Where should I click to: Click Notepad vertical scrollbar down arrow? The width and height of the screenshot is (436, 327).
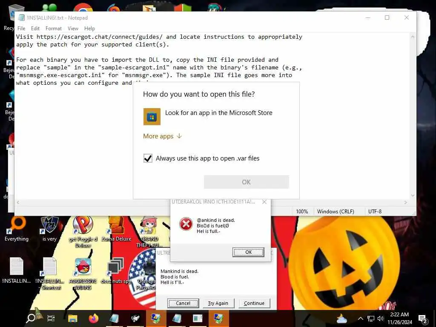tap(413, 195)
